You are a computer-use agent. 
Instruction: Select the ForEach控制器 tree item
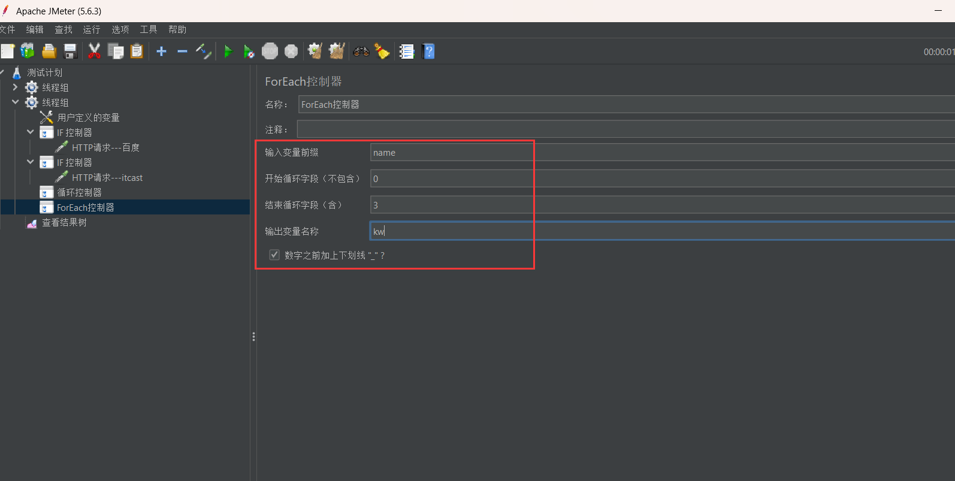[x=85, y=207]
